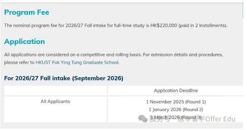Image resolution: width=247 pixels, height=130 pixels.
Task: Click the blue scrollbar at the right edge
Action: [x=243, y=10]
